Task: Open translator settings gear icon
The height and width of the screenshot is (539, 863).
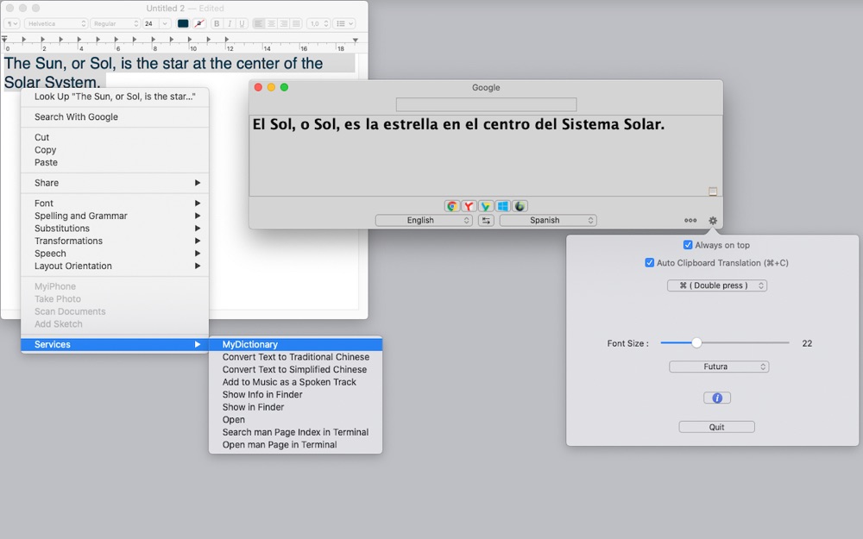Action: pos(713,221)
